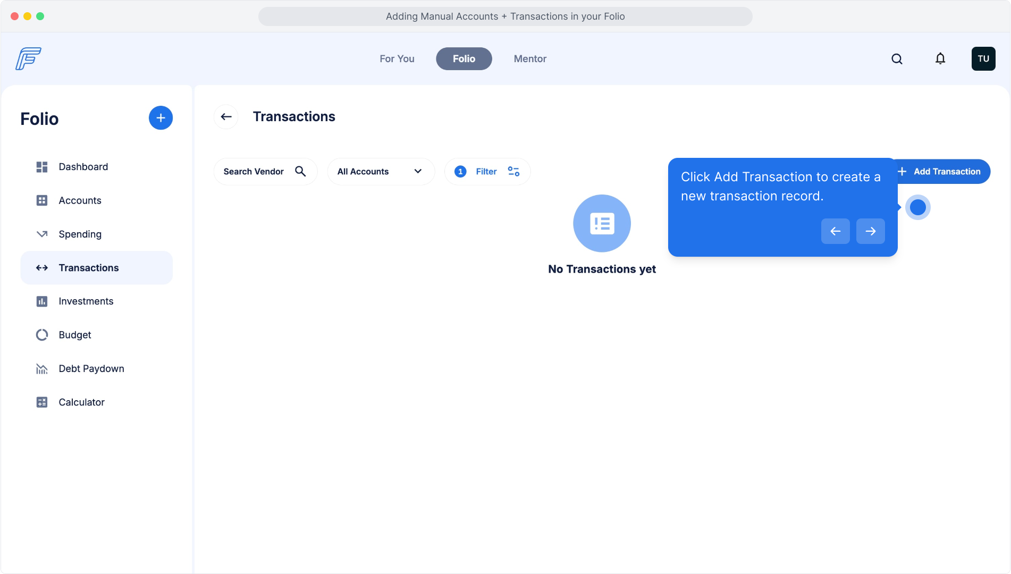Click the Folio logo icon
Viewport: 1011px width, 574px height.
pyautogui.click(x=28, y=58)
